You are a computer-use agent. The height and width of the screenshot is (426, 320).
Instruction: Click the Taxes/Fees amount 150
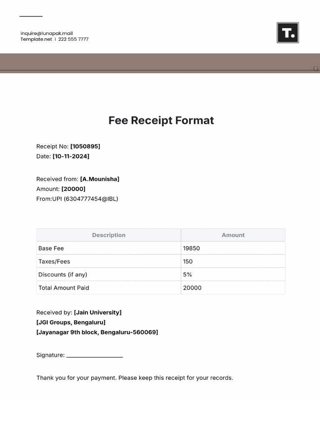tap(188, 261)
